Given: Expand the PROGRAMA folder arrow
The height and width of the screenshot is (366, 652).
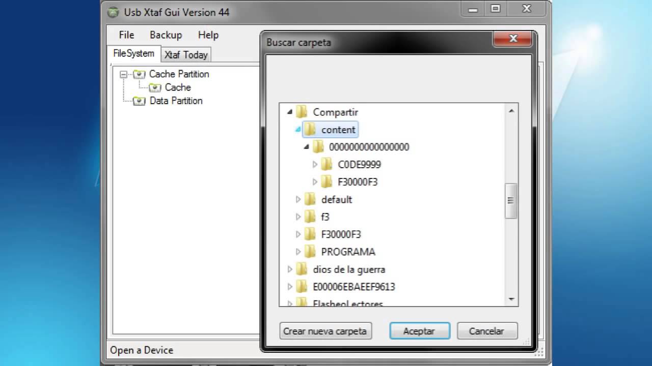Looking at the screenshot, I should 298,252.
